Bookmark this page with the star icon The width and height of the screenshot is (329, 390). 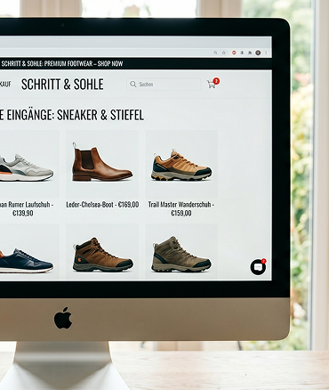coord(224,53)
